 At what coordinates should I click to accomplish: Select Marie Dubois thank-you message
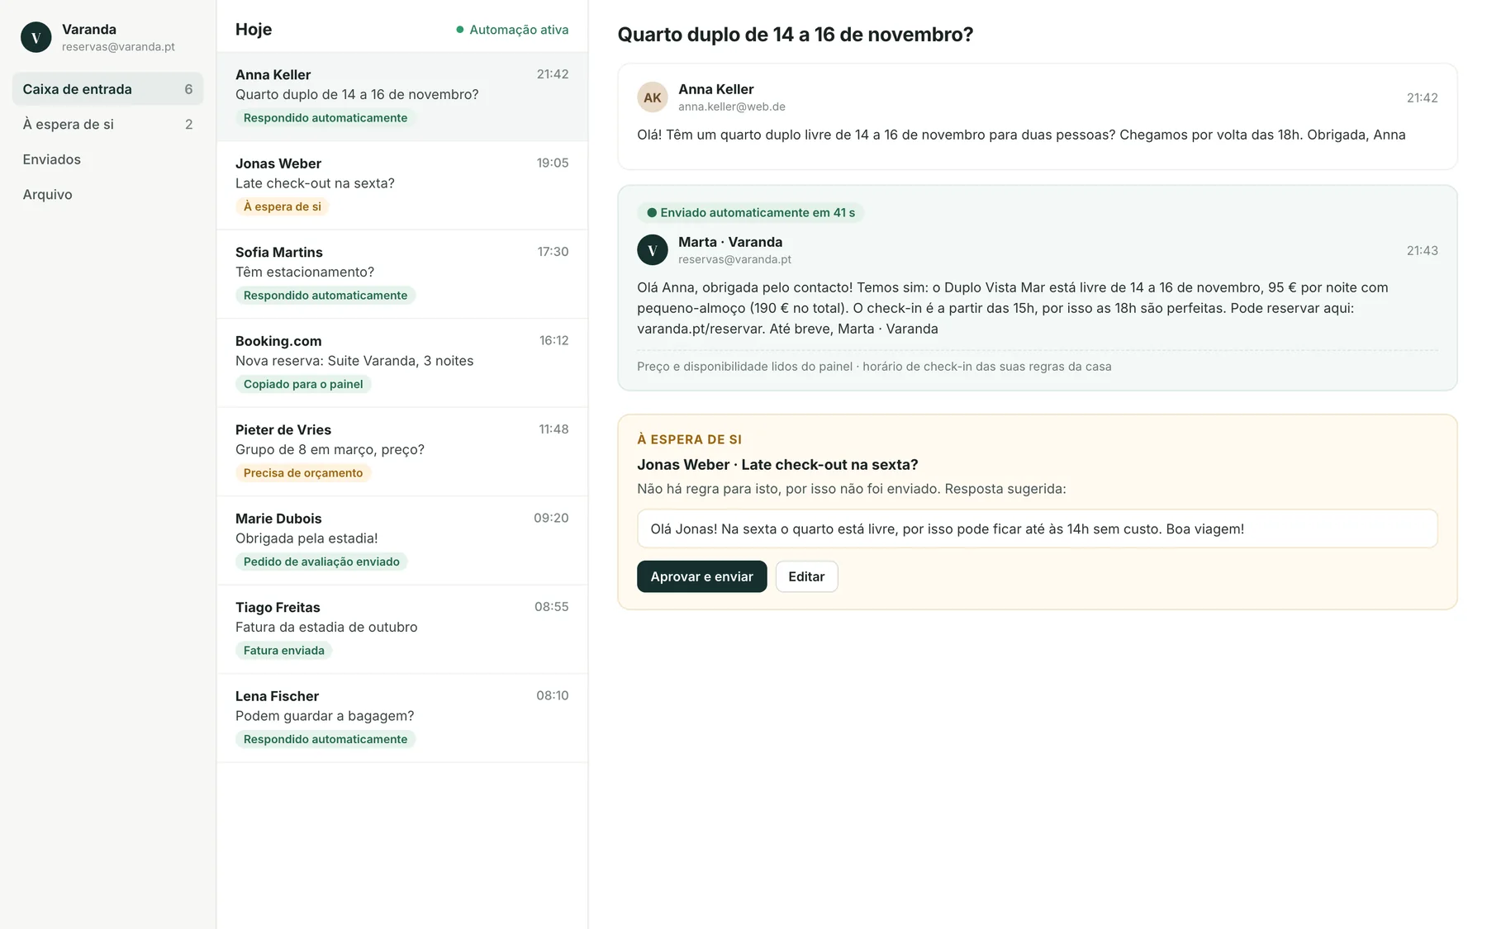[402, 540]
